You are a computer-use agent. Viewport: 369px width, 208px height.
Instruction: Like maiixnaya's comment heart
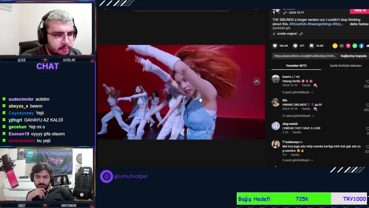tap(367, 147)
